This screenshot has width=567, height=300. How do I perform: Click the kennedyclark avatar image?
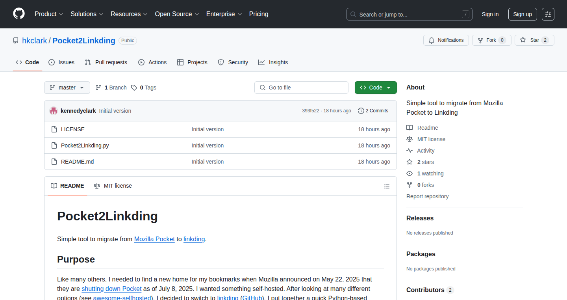click(54, 111)
